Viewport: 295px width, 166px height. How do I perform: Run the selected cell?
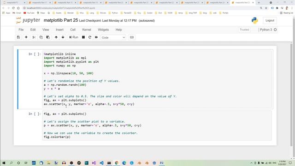(74, 37)
